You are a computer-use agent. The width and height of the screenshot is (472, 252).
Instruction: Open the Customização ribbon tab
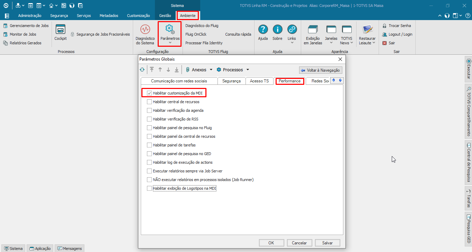point(138,16)
